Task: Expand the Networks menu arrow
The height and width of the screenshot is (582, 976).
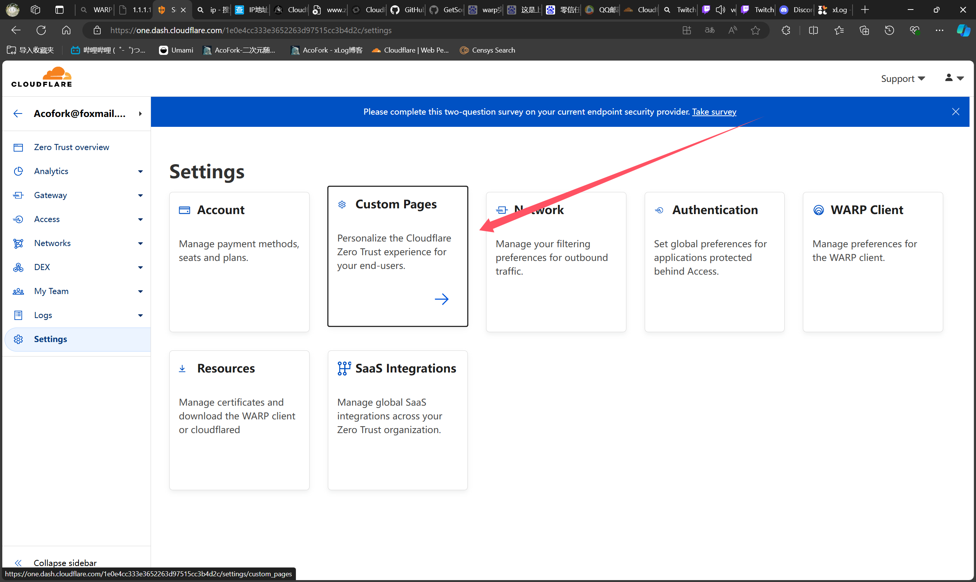Action: click(141, 243)
